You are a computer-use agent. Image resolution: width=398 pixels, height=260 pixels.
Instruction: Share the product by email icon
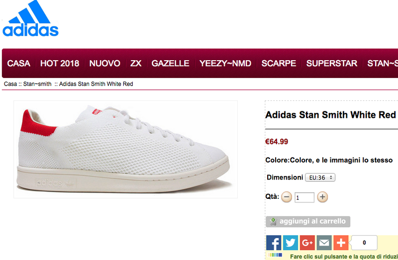324,243
